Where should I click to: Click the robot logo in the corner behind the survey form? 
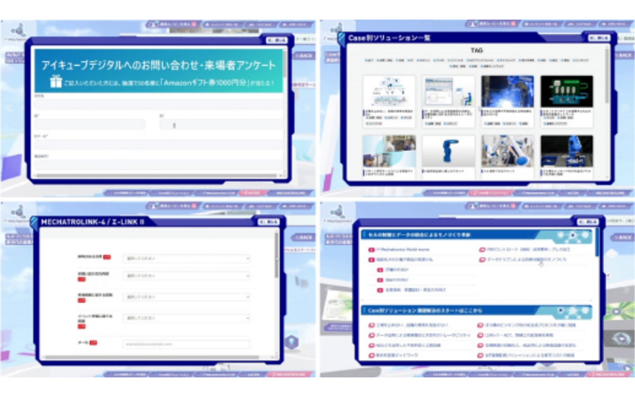(20, 29)
